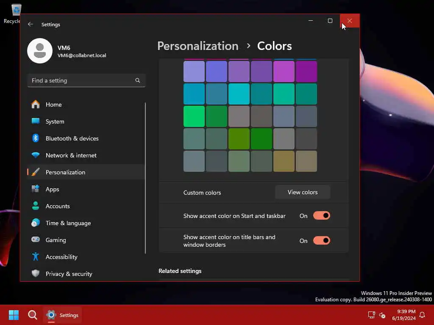Click the Personalization paintbrush icon
Screen dimensions: 434x325
[36, 172]
